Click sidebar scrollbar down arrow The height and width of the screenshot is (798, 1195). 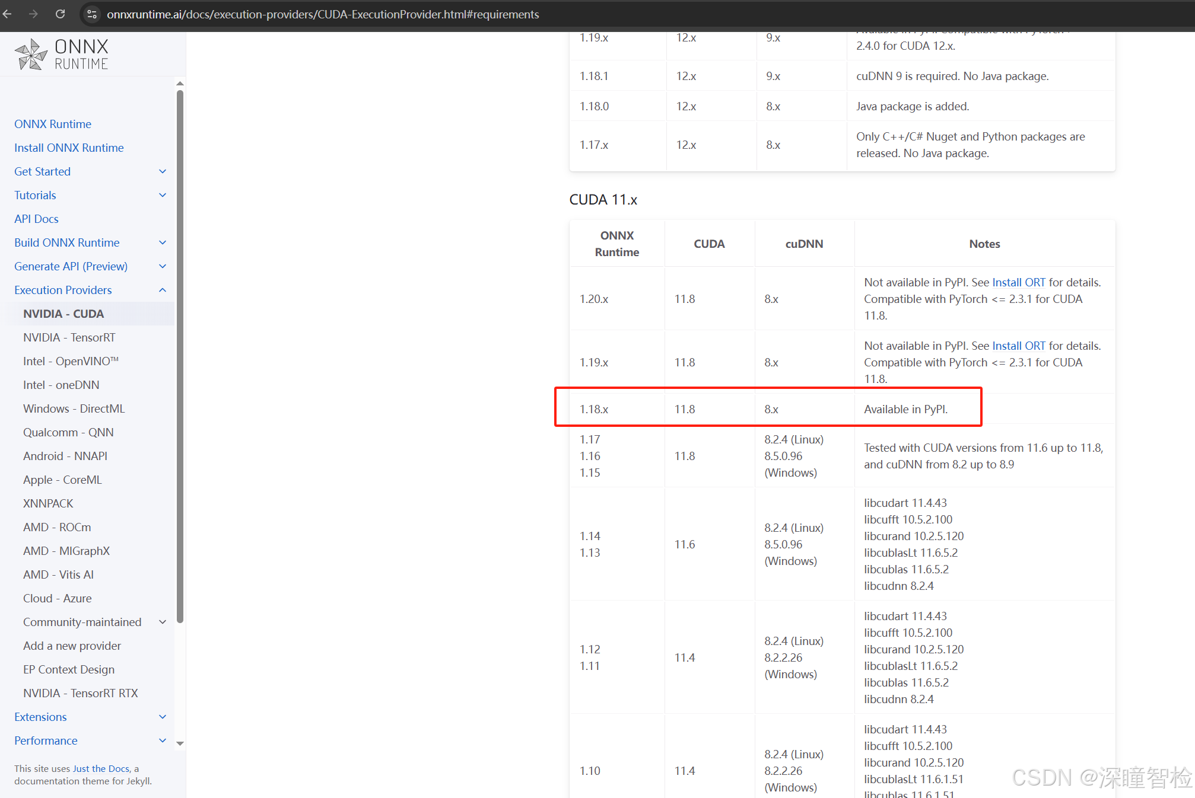(180, 743)
